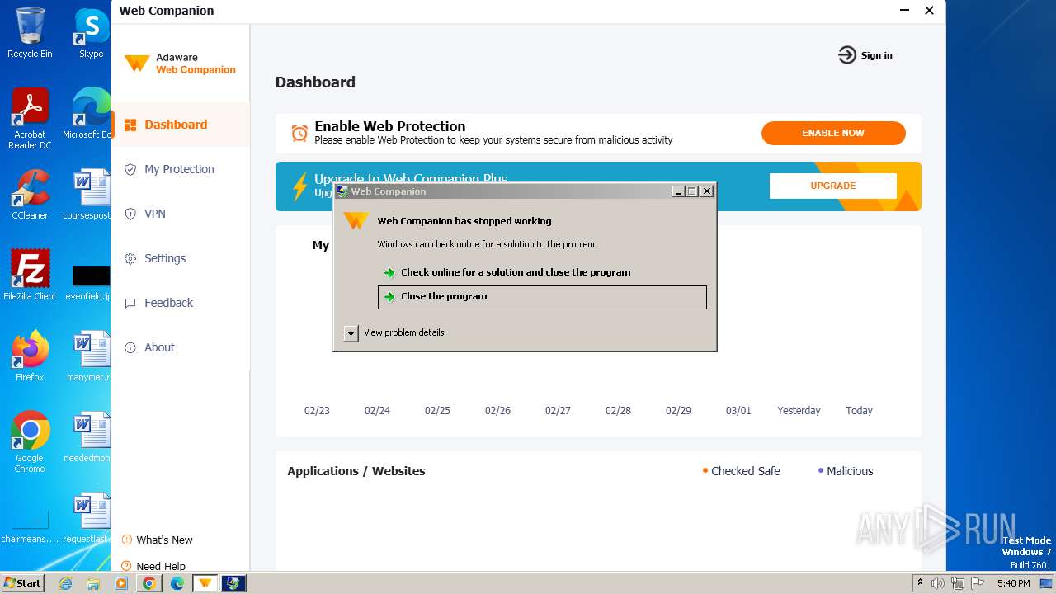Click the Malicious legend entry

(x=846, y=471)
